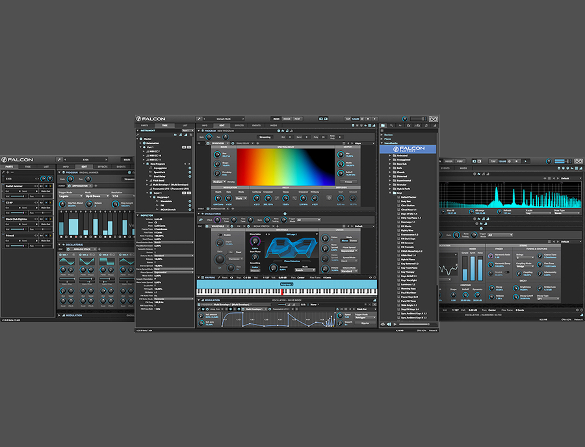The height and width of the screenshot is (447, 585).
Task: Toggle Arpeggiator power in the tree list
Action: coord(190,168)
